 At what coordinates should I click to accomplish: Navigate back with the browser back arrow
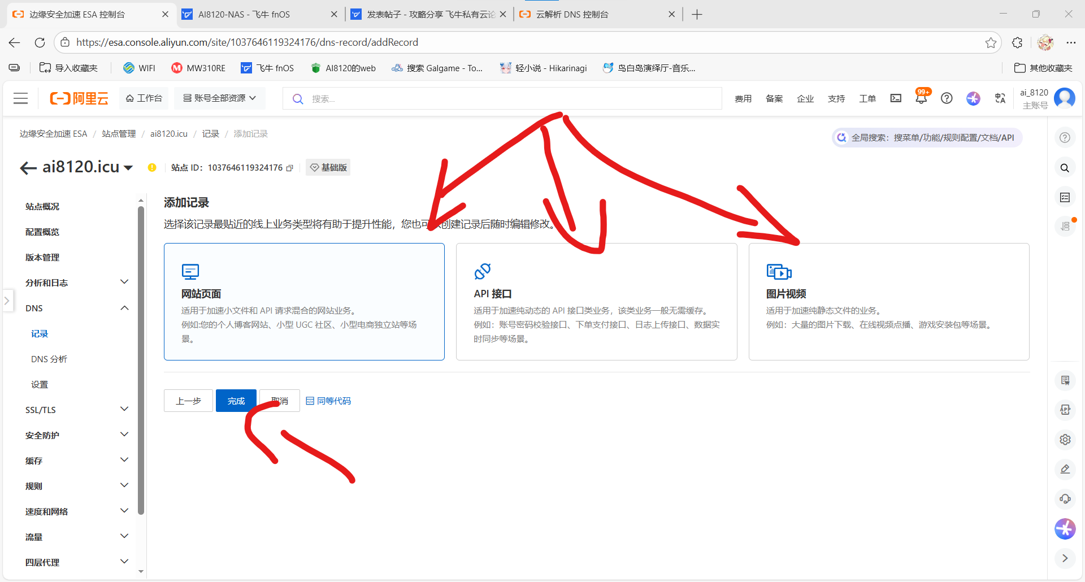(15, 42)
